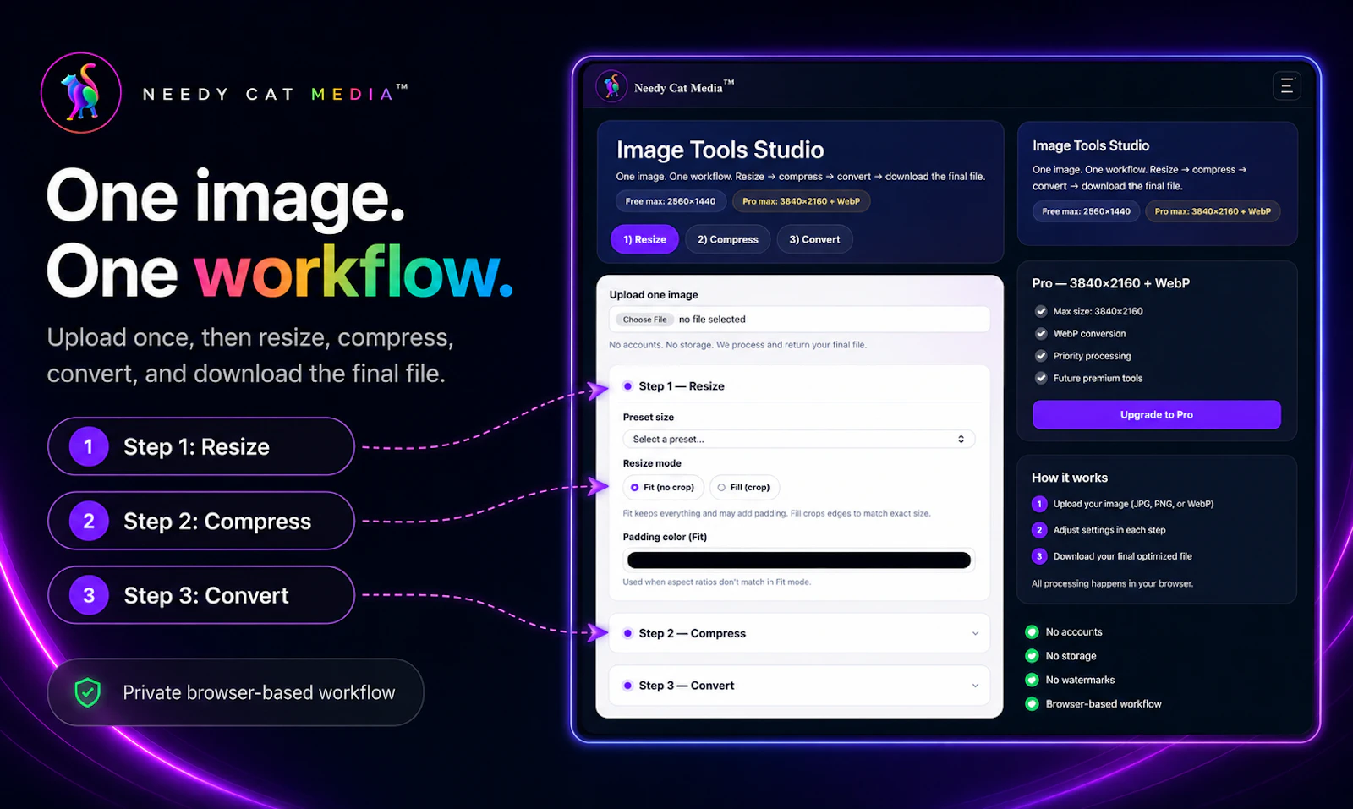Click the green check beside No watermarks

[x=1032, y=680]
